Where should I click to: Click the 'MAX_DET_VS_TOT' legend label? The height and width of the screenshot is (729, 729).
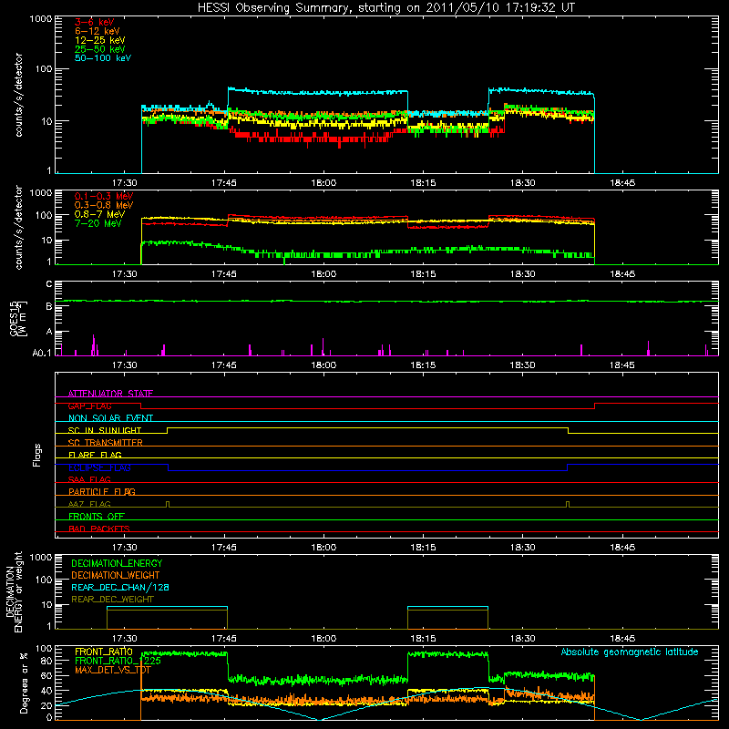click(x=112, y=670)
